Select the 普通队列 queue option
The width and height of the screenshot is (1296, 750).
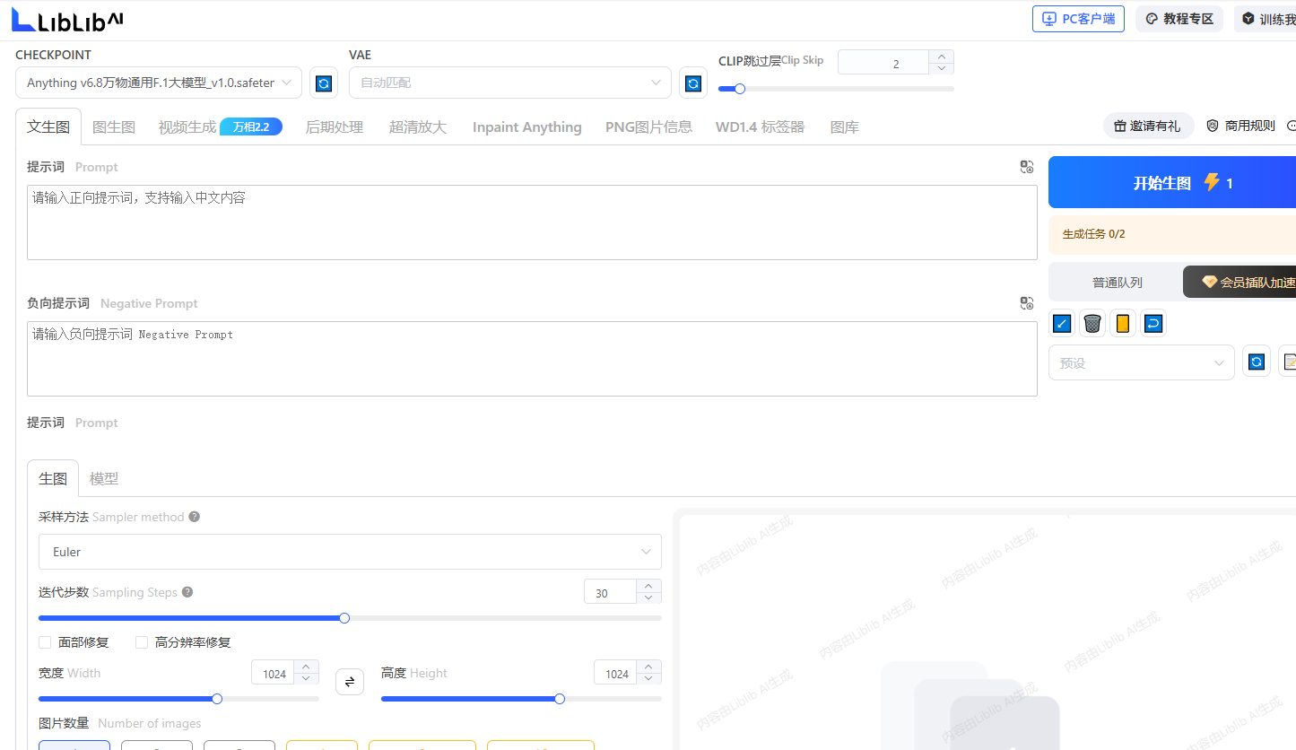click(x=1117, y=283)
